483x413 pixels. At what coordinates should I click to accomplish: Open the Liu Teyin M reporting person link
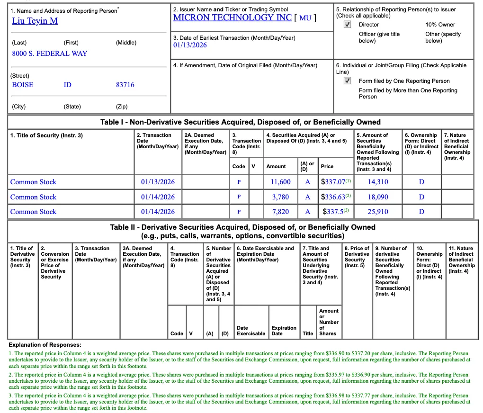(35, 21)
